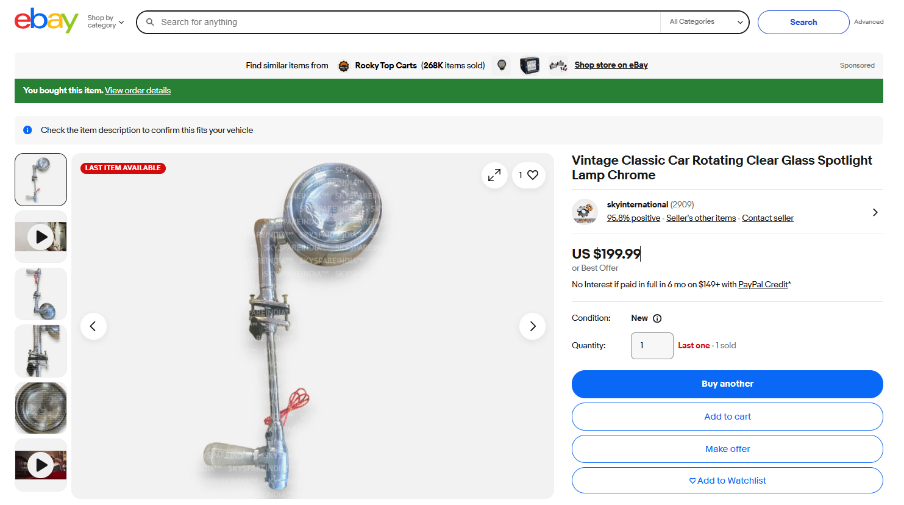Screen dimensions: 904x505
Task: Select the round lamp lens close-up thumbnail
Action: tap(41, 408)
